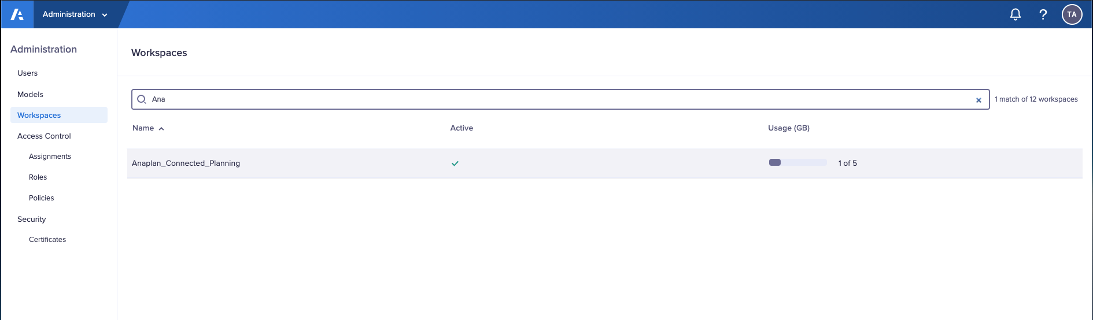Click '1 match of 12 workspaces' text

click(1036, 99)
